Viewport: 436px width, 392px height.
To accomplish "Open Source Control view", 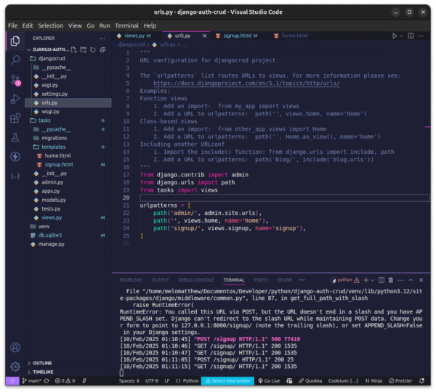I will click(15, 80).
